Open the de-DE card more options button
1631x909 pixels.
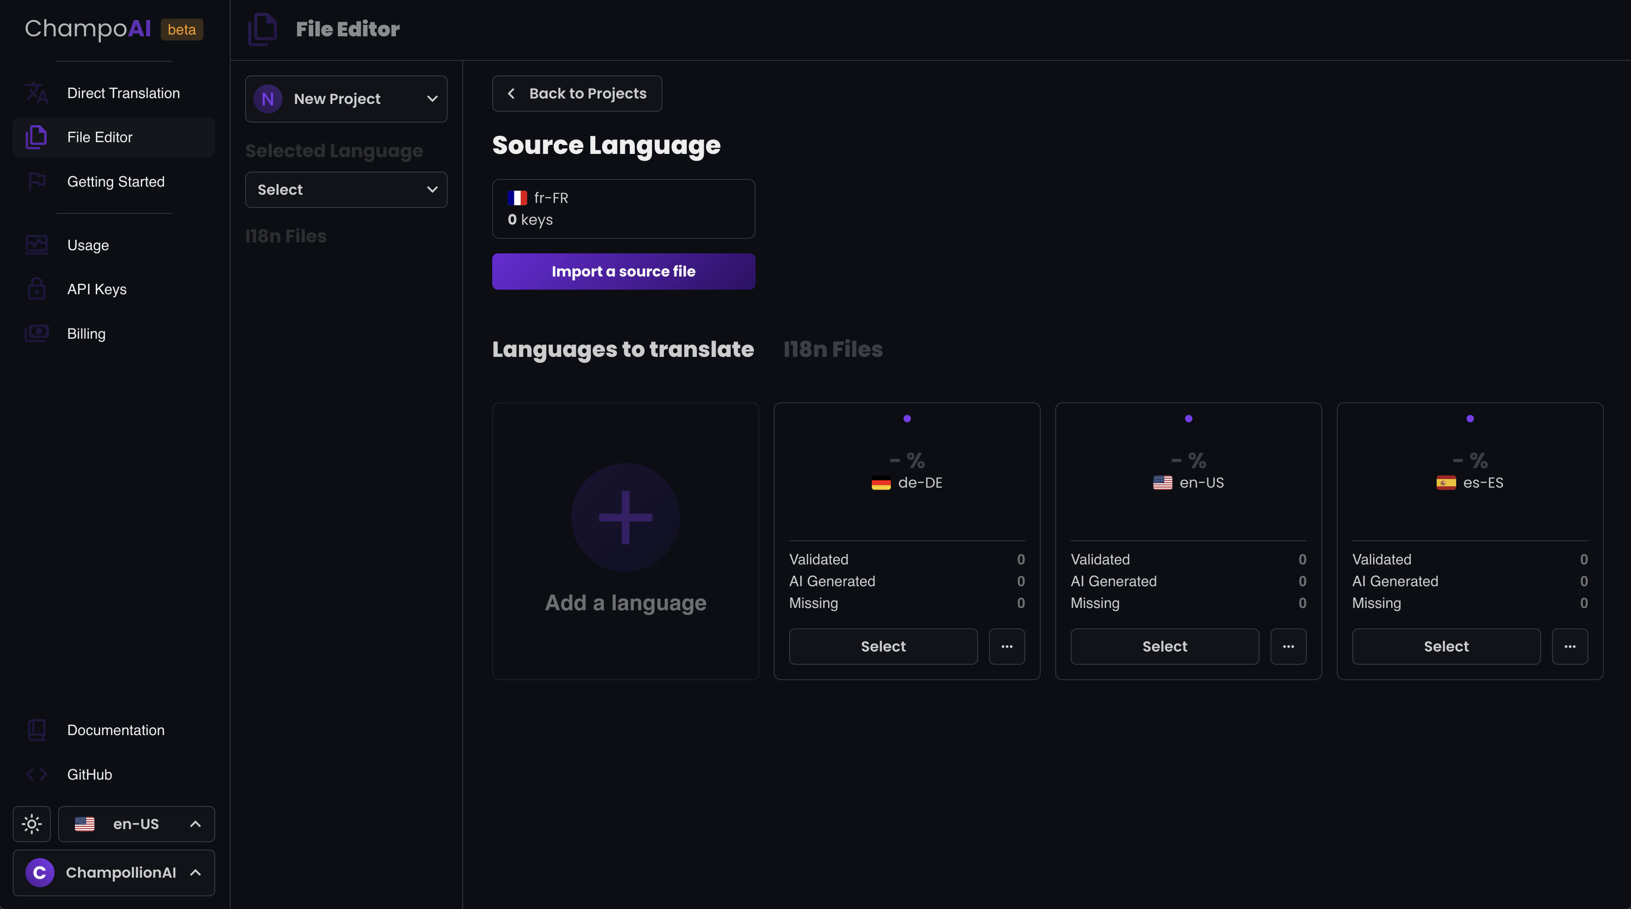[x=1007, y=646]
